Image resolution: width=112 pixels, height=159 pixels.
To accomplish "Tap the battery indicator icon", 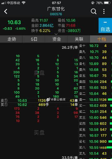I will click(x=107, y=3).
